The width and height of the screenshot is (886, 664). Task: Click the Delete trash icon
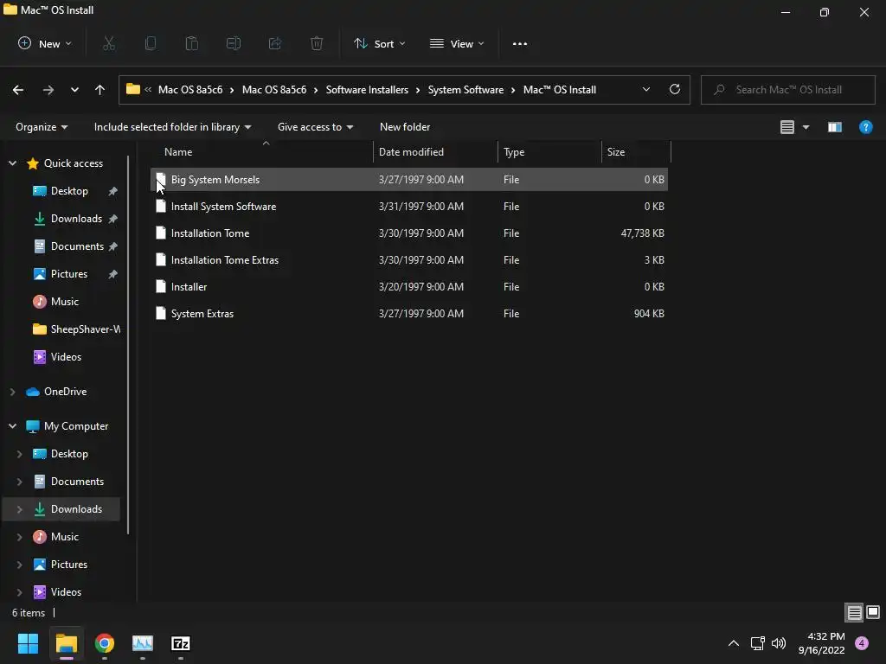317,43
